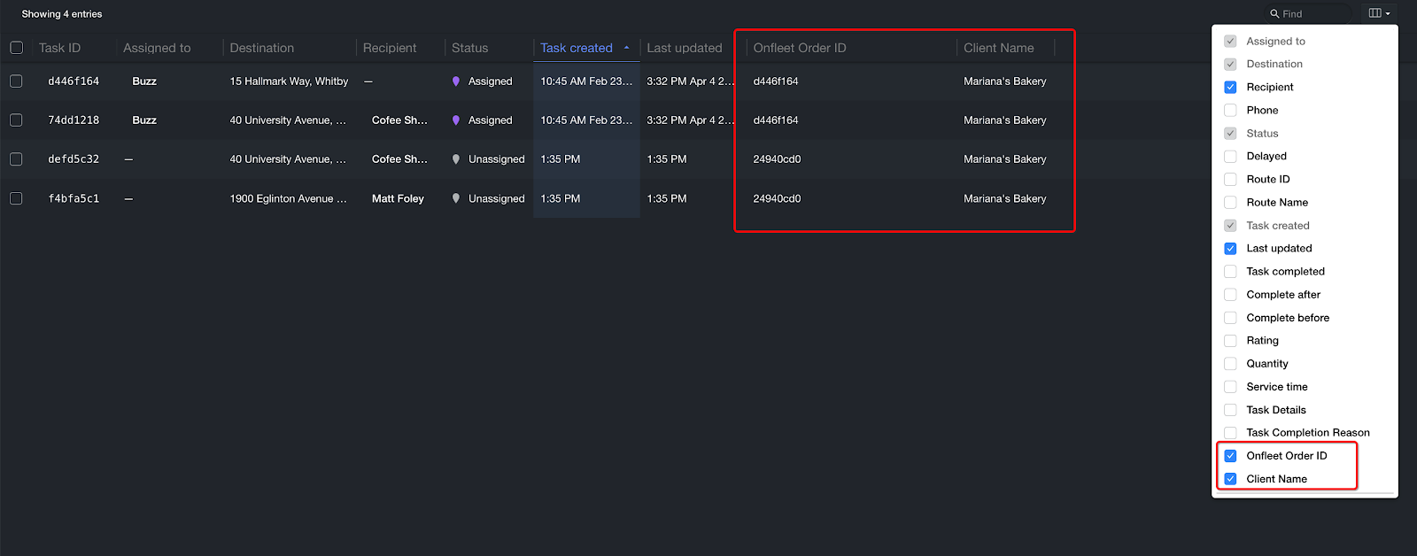The image size is (1417, 556).
Task: Disable the Client Name column option
Action: (x=1230, y=479)
